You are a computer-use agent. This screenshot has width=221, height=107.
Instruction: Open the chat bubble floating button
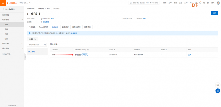pos(218,85)
